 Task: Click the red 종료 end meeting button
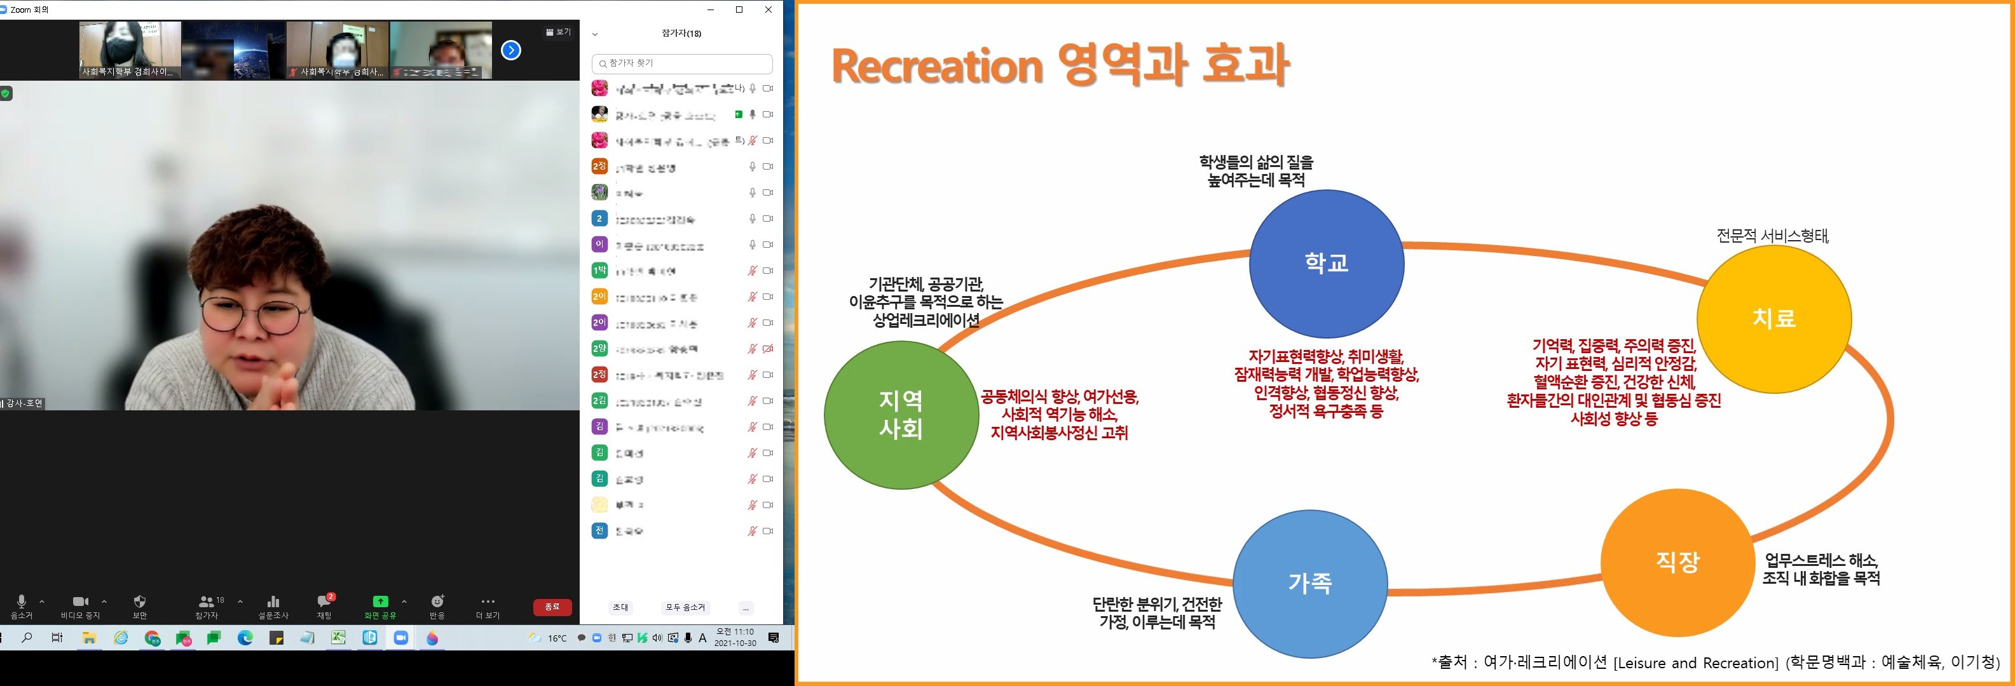(552, 607)
